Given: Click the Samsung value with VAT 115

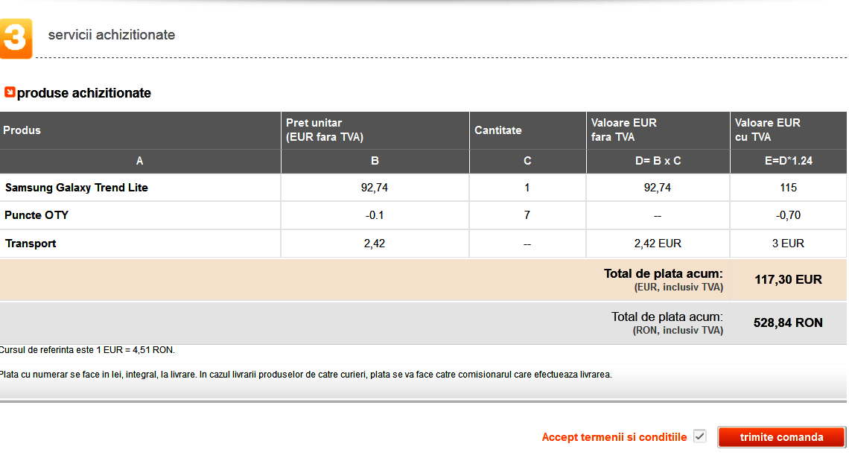Looking at the screenshot, I should [x=789, y=188].
